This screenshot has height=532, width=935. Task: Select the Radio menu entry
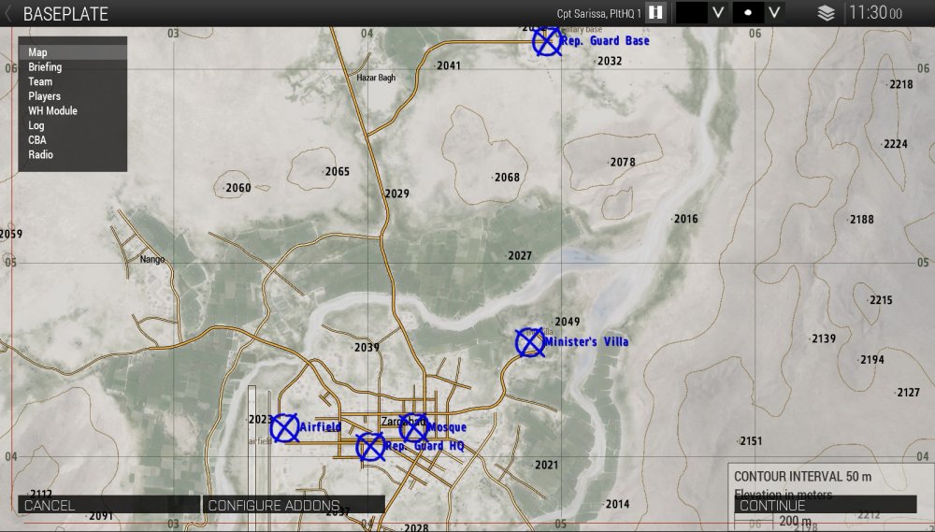(40, 155)
